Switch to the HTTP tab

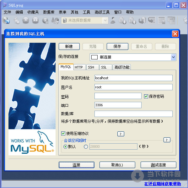80,67
